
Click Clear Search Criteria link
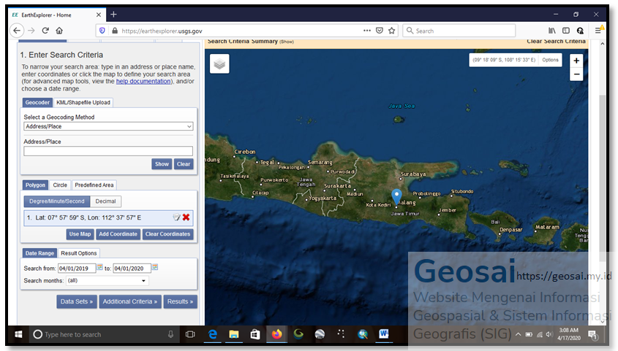click(x=556, y=42)
